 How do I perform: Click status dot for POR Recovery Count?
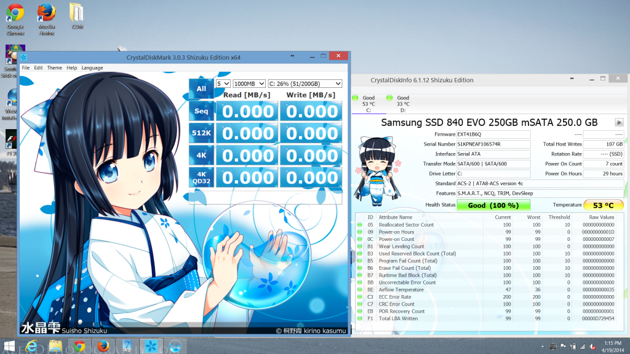359,312
